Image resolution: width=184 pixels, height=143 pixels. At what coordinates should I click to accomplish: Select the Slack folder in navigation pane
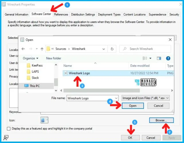point(33,78)
